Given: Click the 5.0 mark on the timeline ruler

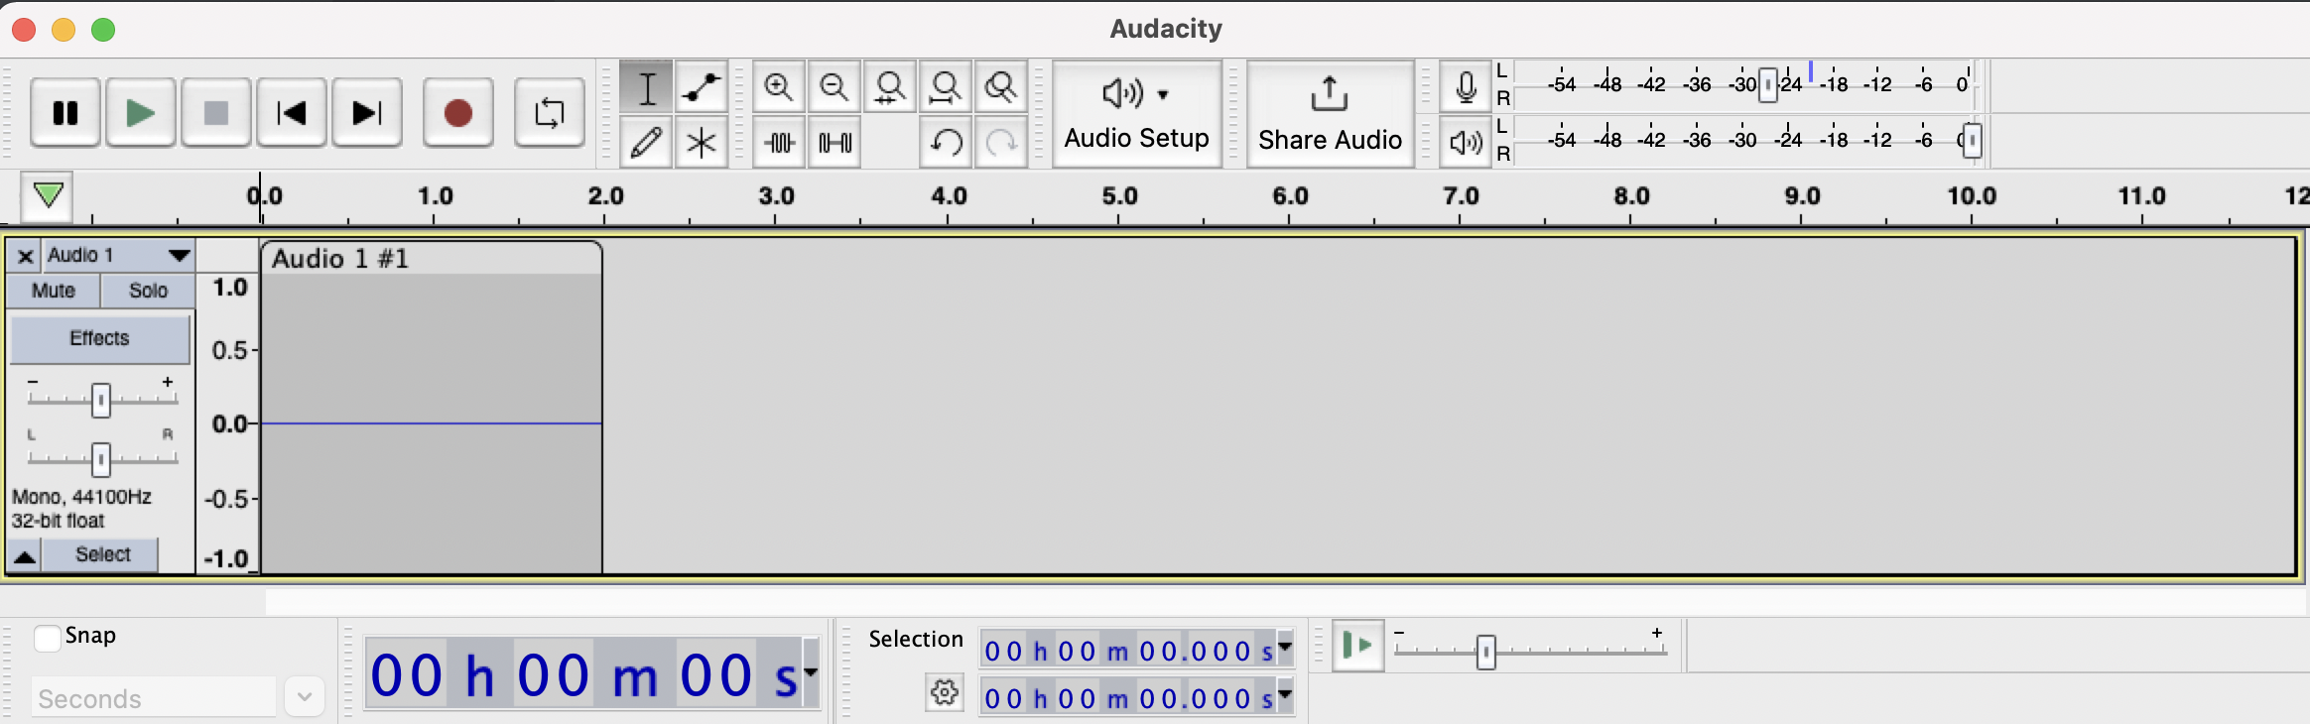Looking at the screenshot, I should [1119, 196].
